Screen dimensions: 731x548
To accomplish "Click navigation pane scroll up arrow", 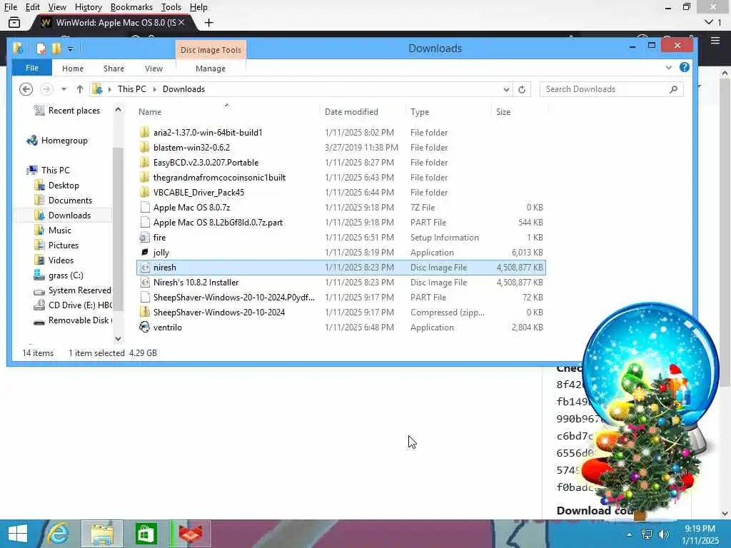I will coord(118,110).
